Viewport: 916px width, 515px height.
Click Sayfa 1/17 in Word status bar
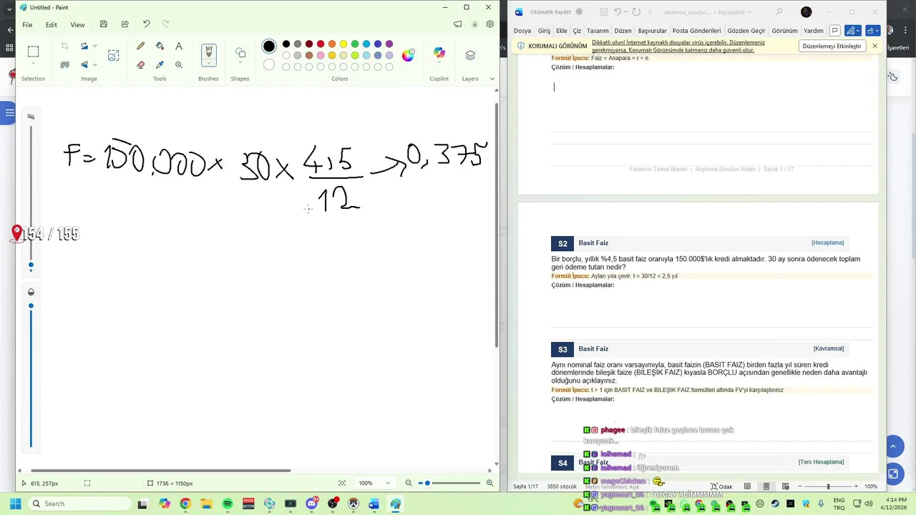(525, 486)
